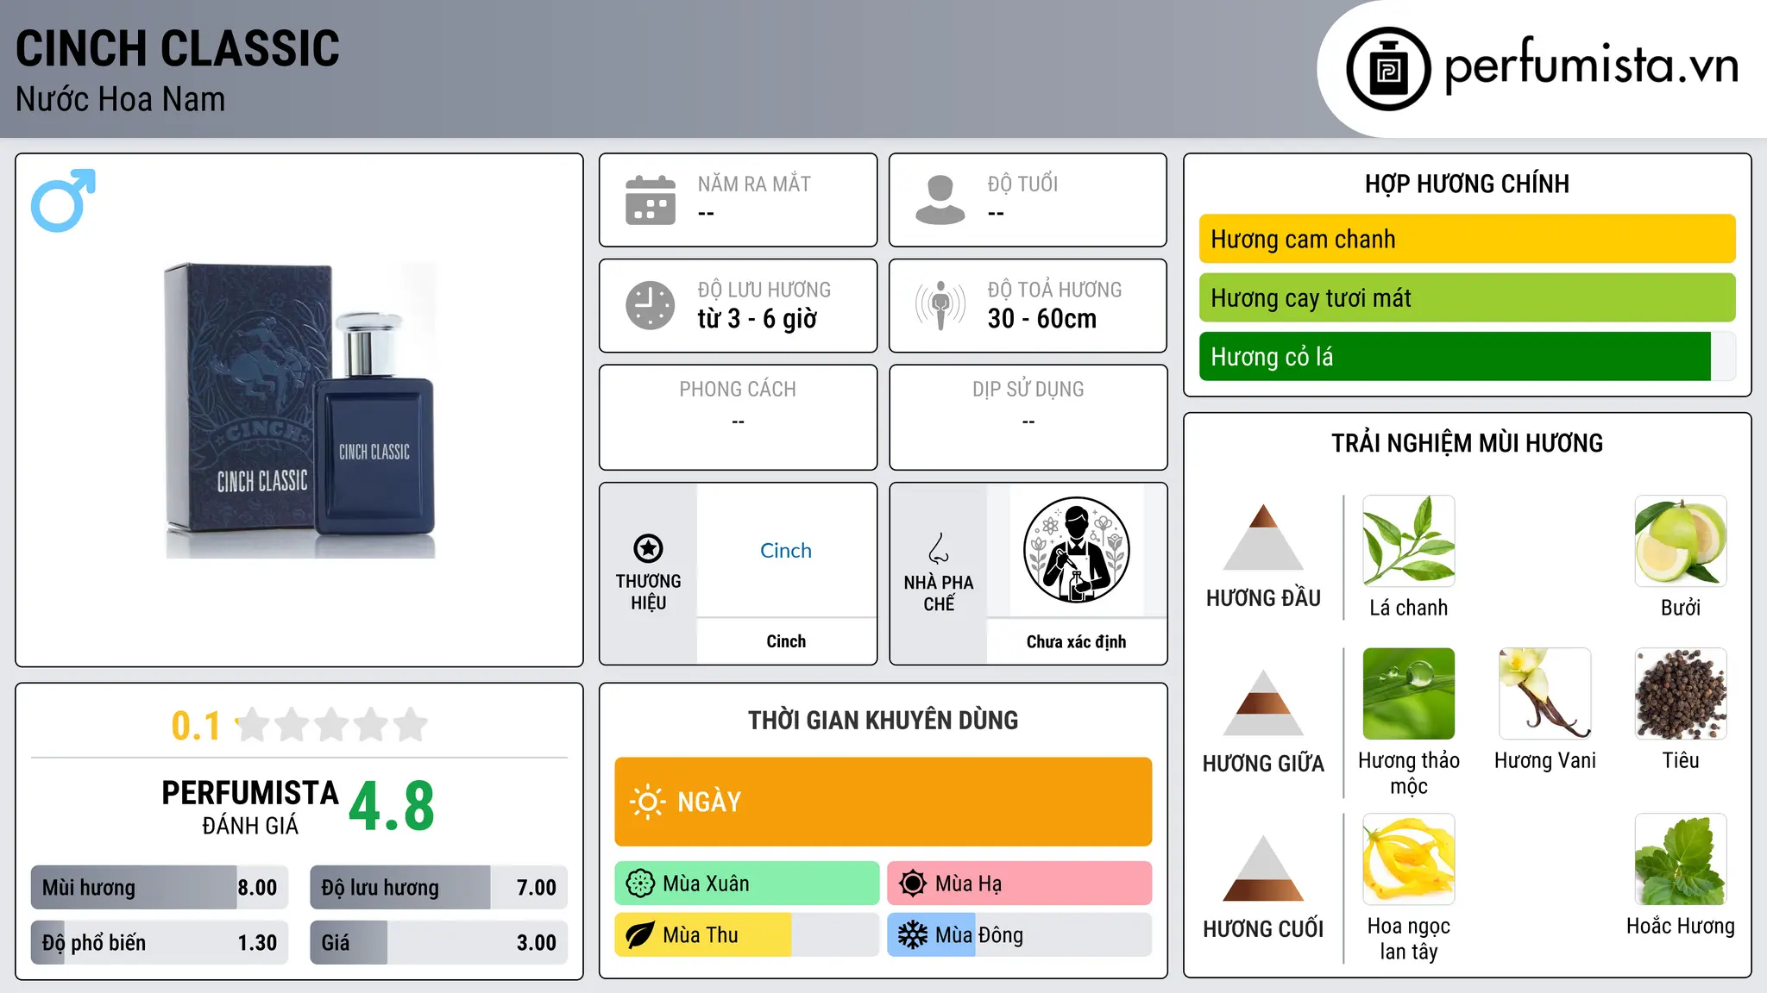Screen dimensions: 1767x993
Task: Select the Mùa Thu season bar
Action: 747,935
